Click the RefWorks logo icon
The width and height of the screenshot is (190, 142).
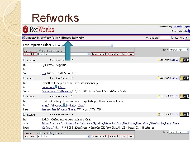tap(25, 29)
